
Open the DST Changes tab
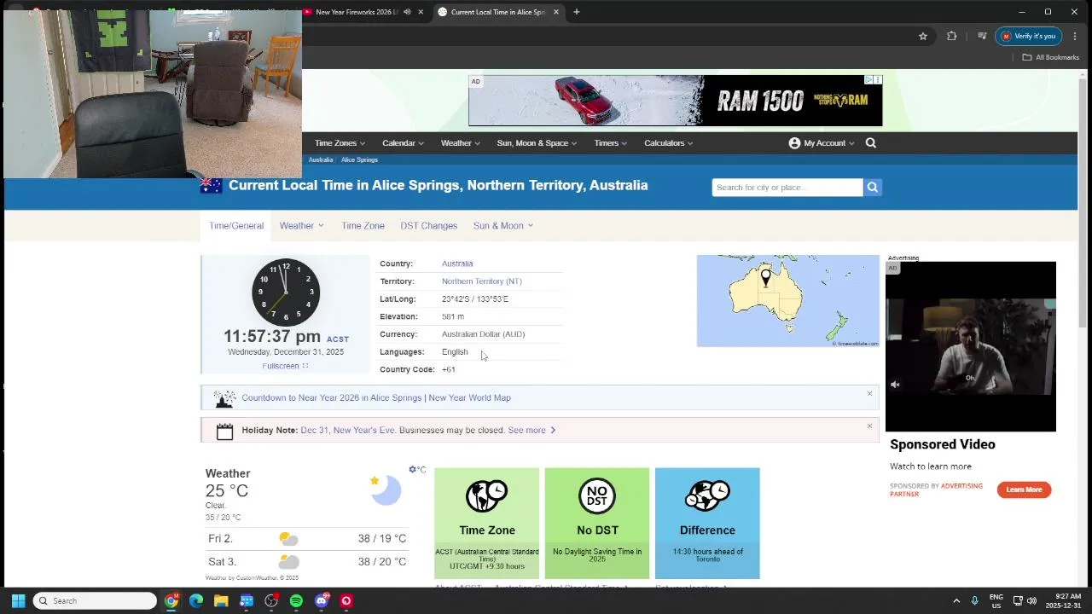[428, 226]
